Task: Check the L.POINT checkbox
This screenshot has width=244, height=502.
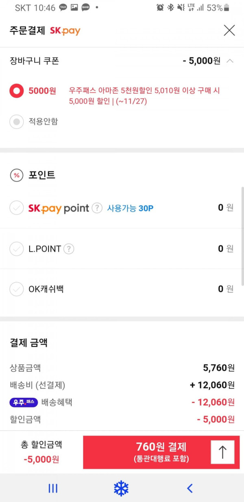Action: (x=16, y=249)
